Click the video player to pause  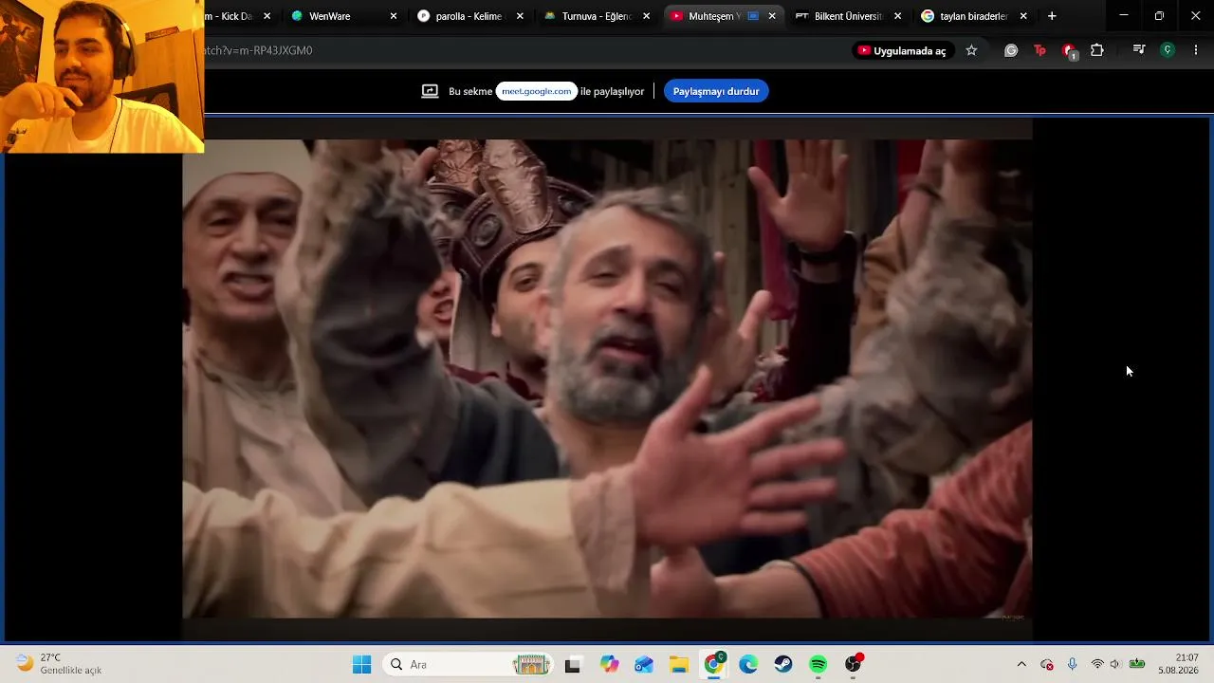pyautogui.click(x=607, y=379)
